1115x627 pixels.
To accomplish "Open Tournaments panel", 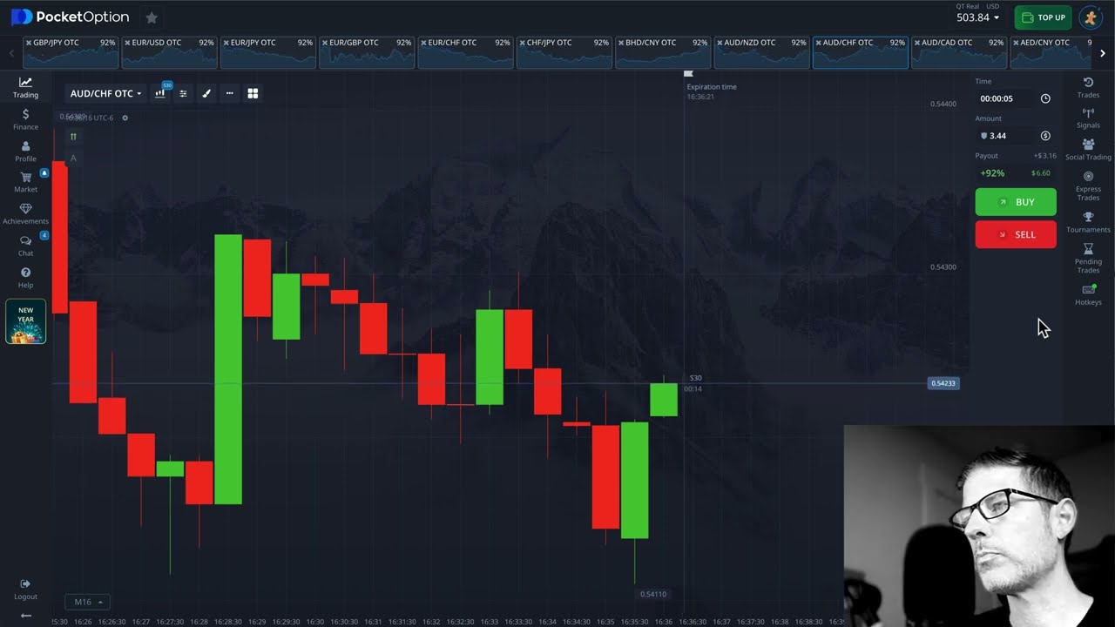I will point(1088,223).
